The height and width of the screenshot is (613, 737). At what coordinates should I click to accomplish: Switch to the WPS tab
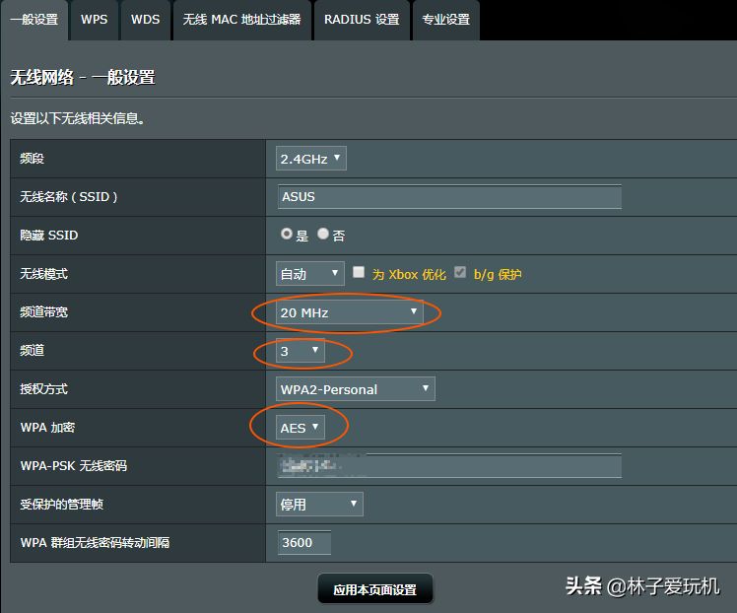94,20
